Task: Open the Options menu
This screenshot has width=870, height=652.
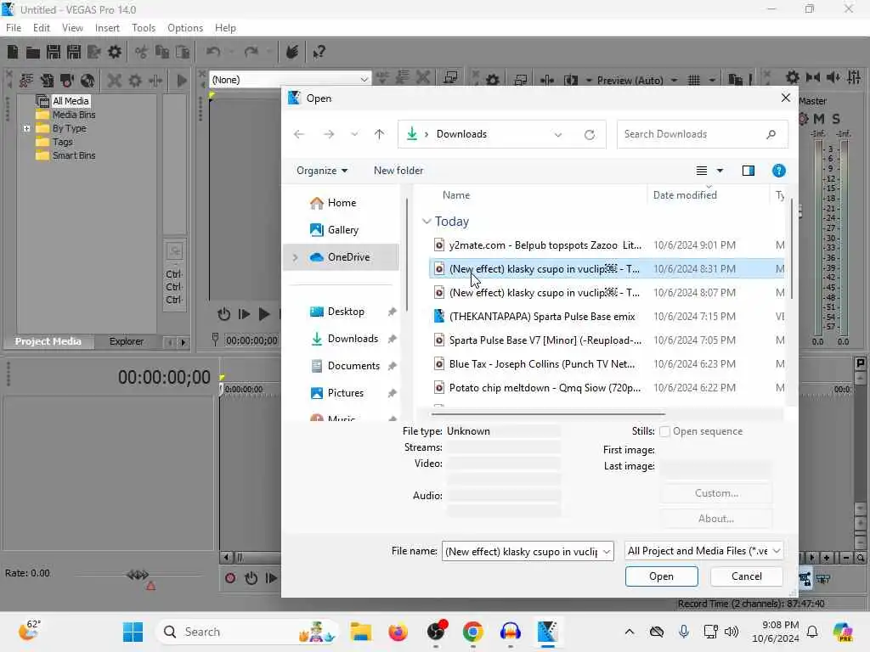Action: tap(185, 28)
